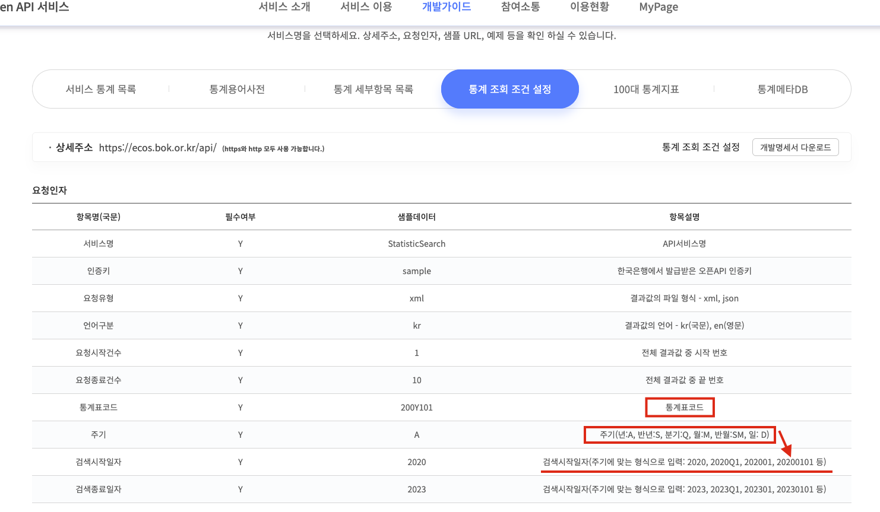Switch to the 통계용어사전 tab
The height and width of the screenshot is (512, 880).
pyautogui.click(x=237, y=89)
